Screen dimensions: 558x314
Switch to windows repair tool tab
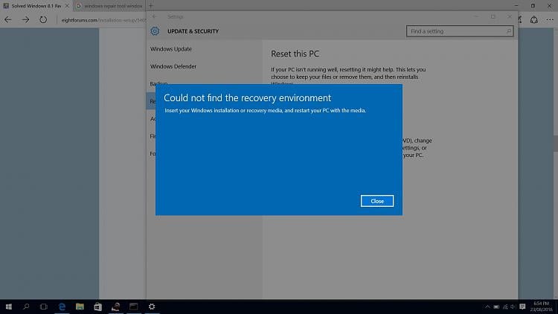click(109, 6)
